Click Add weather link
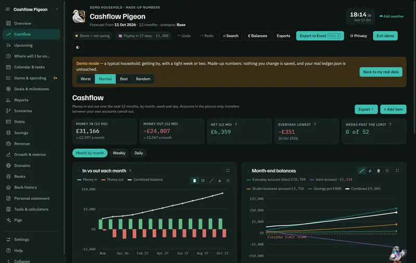The width and height of the screenshot is (416, 263). pyautogui.click(x=392, y=17)
